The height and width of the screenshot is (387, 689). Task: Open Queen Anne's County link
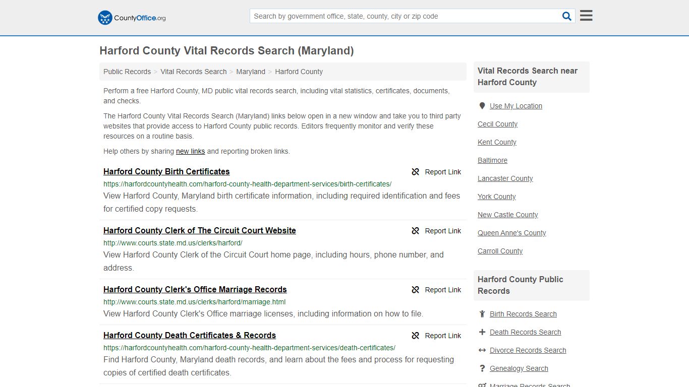click(511, 233)
